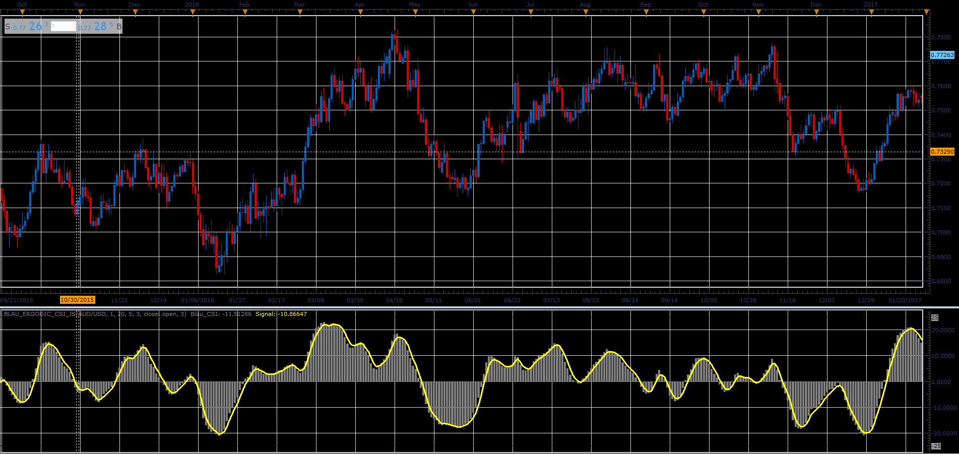Click the current price tag 0.77263
This screenshot has width=959, height=454.
[x=942, y=55]
